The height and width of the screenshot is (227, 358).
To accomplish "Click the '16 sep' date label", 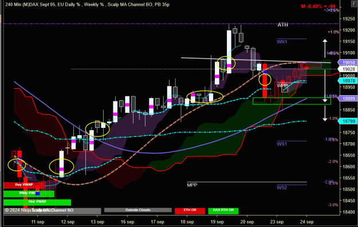I will [127, 222].
